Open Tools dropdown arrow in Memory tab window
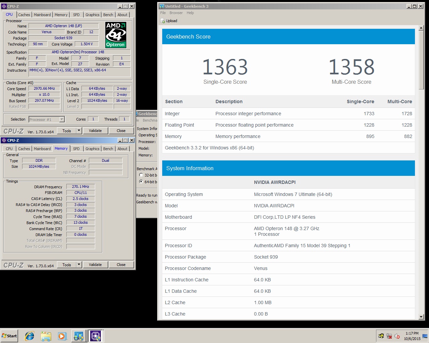Screen dimensions: 429x343 coord(79,265)
